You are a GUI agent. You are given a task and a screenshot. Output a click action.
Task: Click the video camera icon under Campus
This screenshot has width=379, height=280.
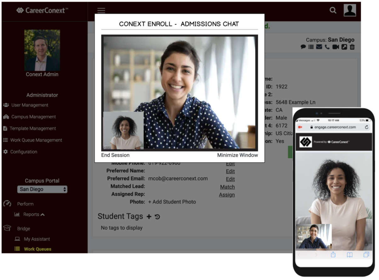[x=336, y=47]
